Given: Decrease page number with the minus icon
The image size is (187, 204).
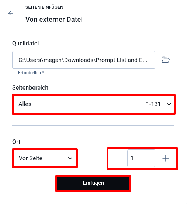Looking at the screenshot, I should (117, 158).
